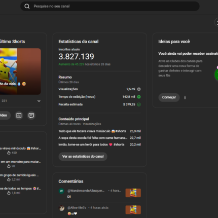218x218 pixels.
Task: Open 'em um monstro para matar' video
Action: point(20,162)
